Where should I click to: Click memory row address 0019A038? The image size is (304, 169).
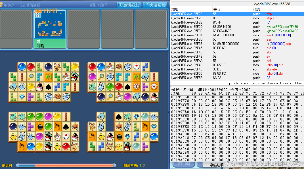tap(180, 145)
